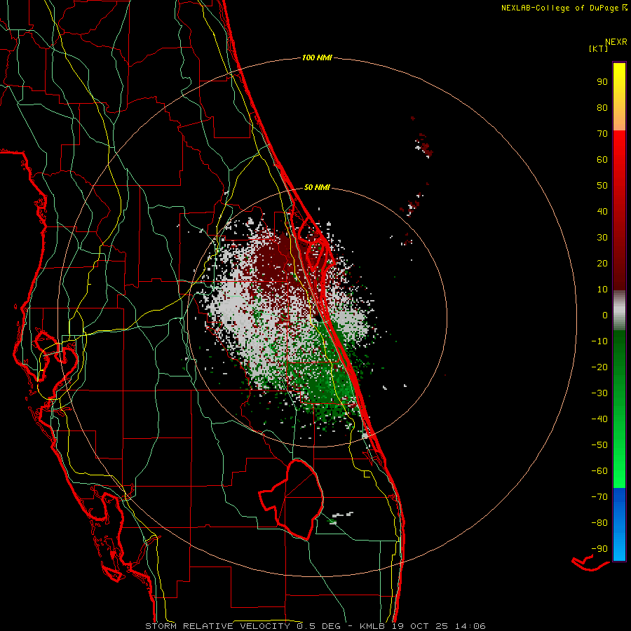Select the 50 NMI range ring label

tap(317, 187)
